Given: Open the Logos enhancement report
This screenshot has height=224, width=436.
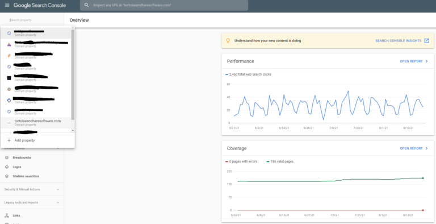Looking at the screenshot, I should pos(16,167).
